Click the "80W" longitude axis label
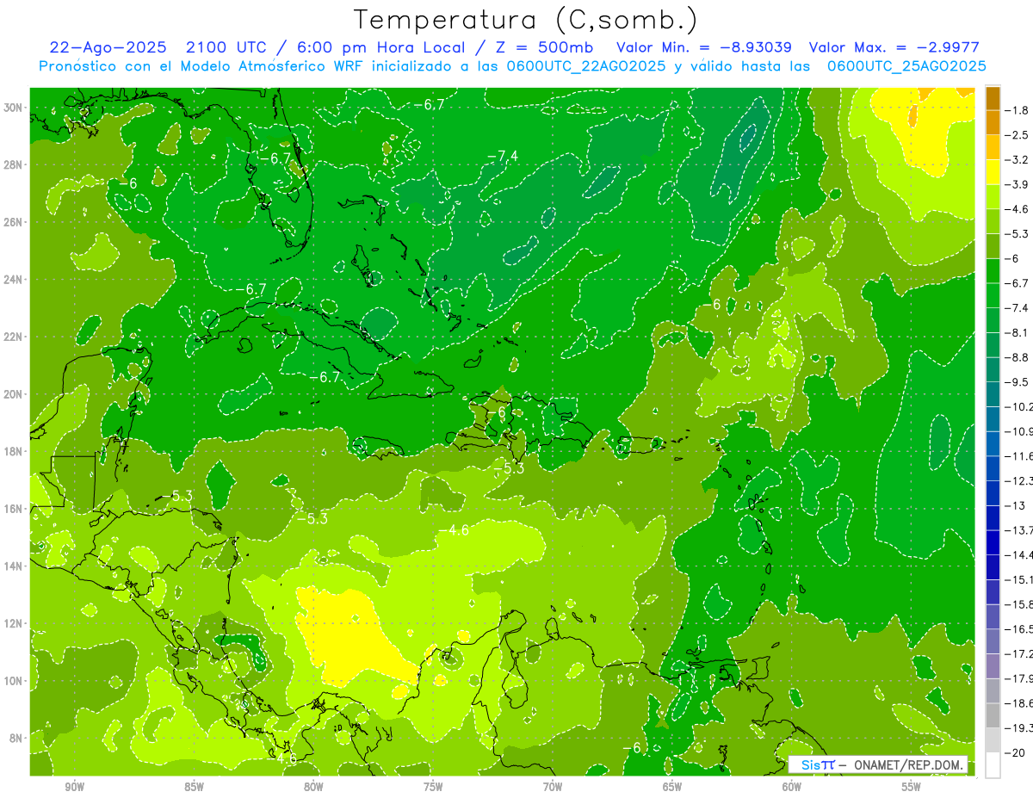This screenshot has width=1033, height=798. click(313, 787)
